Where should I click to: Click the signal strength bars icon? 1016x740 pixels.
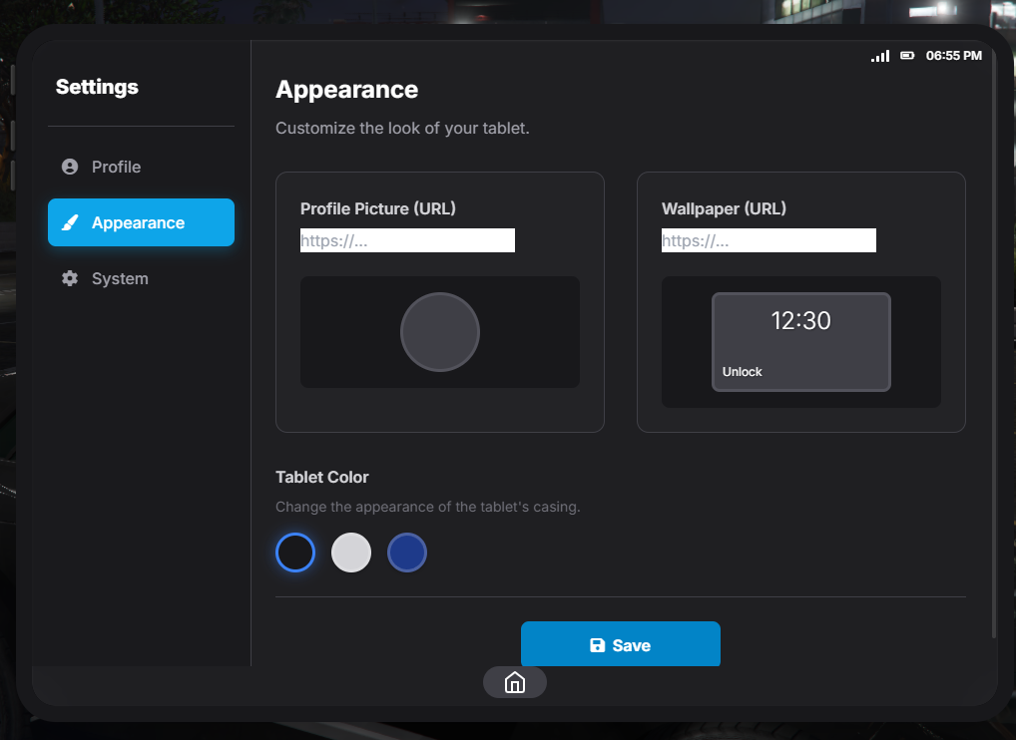880,56
